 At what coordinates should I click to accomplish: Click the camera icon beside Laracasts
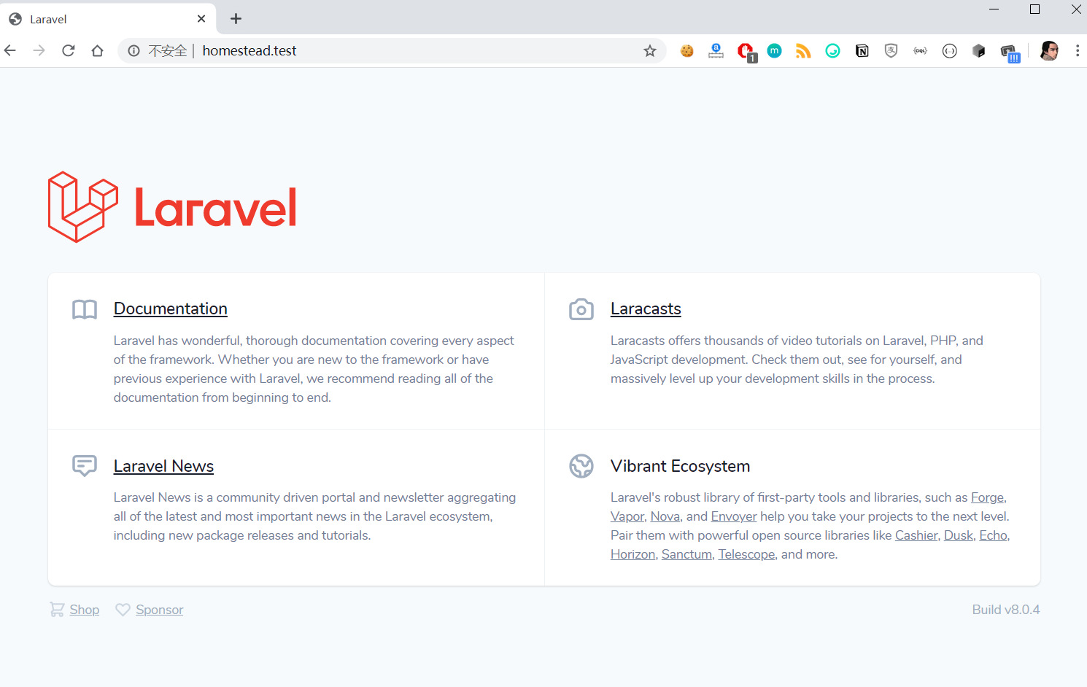(x=581, y=309)
